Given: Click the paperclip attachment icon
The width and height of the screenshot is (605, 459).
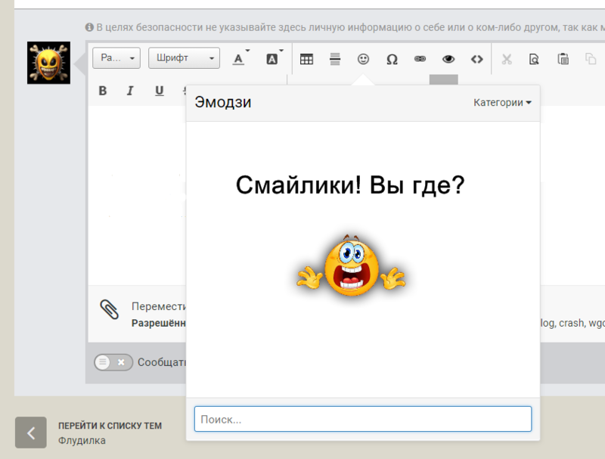Looking at the screenshot, I should [x=110, y=310].
